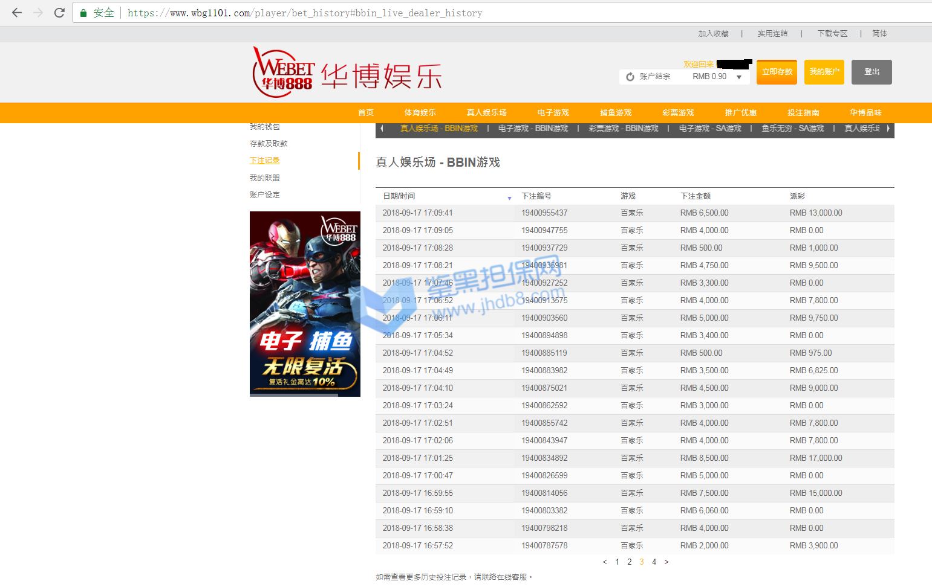This screenshot has height=587, width=932.
Task: Click bet amount RMB 8,500.00
Action: tap(705, 458)
